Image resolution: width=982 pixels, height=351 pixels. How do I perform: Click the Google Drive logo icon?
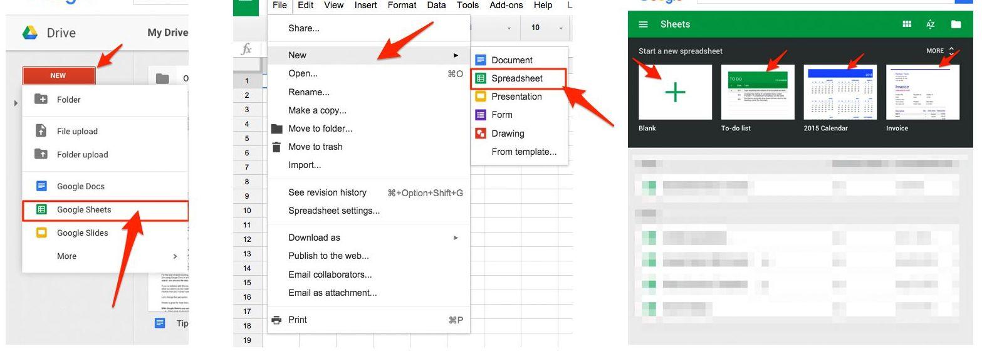[x=29, y=33]
